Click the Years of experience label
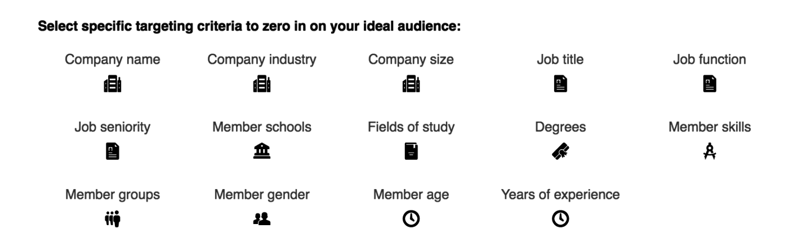The width and height of the screenshot is (811, 237). click(560, 195)
